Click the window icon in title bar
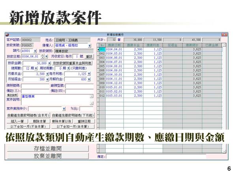 tap(7, 35)
